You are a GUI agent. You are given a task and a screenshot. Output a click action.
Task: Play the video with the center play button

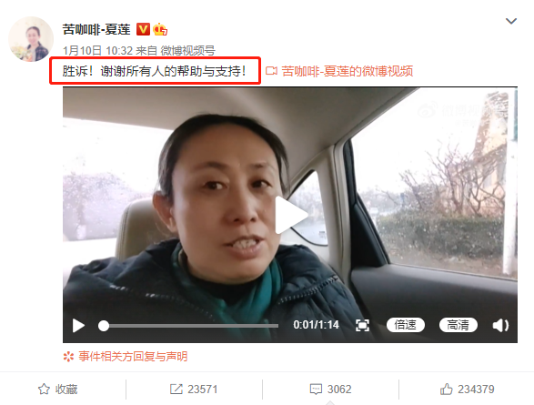pyautogui.click(x=290, y=215)
